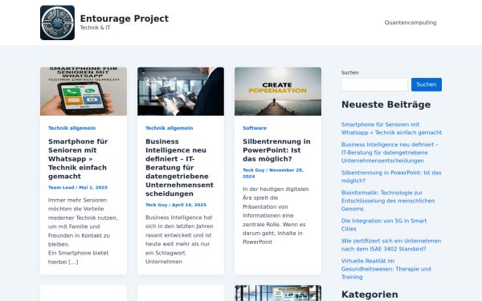Open sidebar link Bioinformatik: Technologie zur Entschlüsselung

(x=388, y=201)
